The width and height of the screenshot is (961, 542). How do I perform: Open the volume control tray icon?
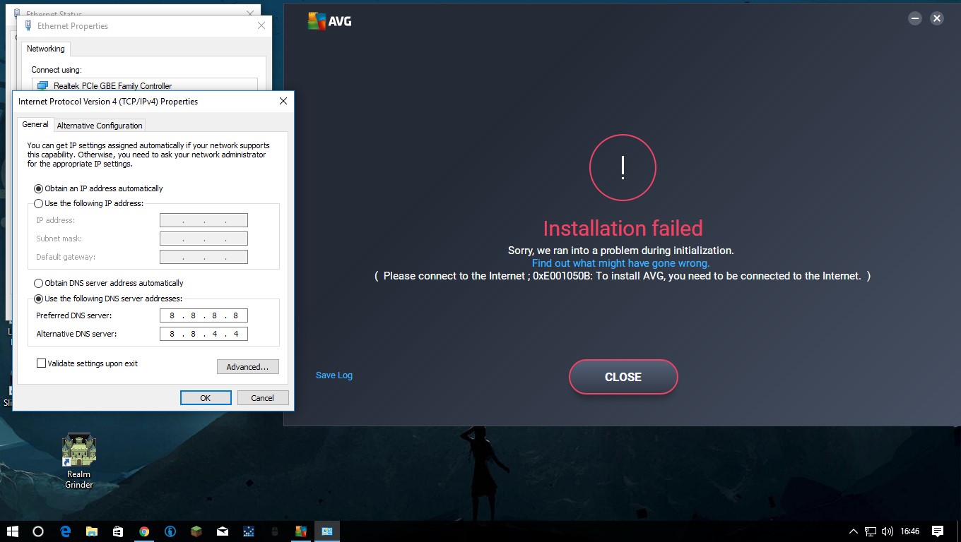[x=888, y=531]
